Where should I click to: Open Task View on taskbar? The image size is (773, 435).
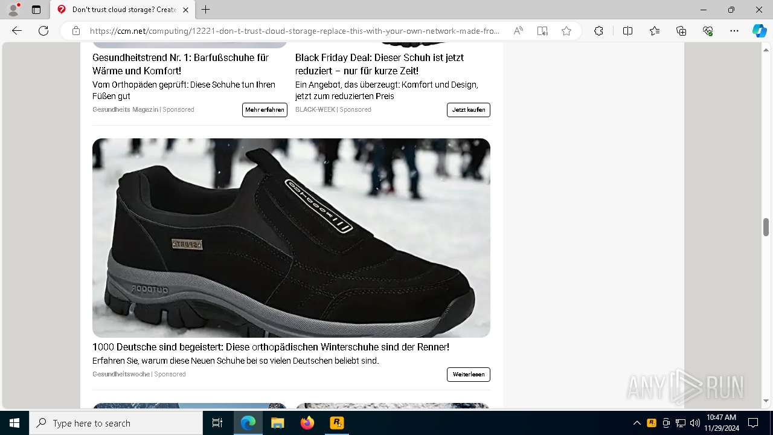[217, 423]
